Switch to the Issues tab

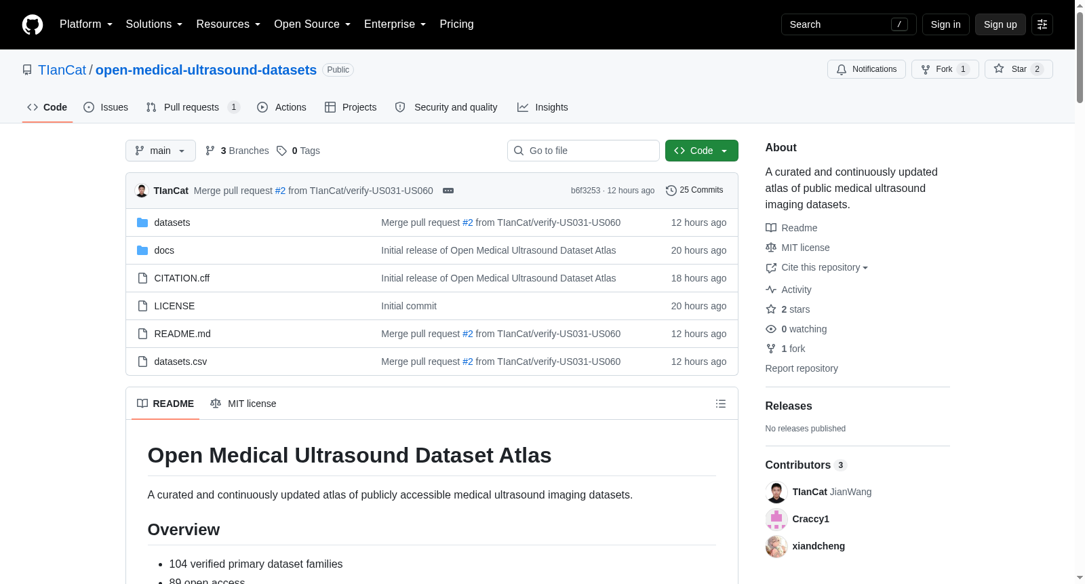pyautogui.click(x=106, y=107)
